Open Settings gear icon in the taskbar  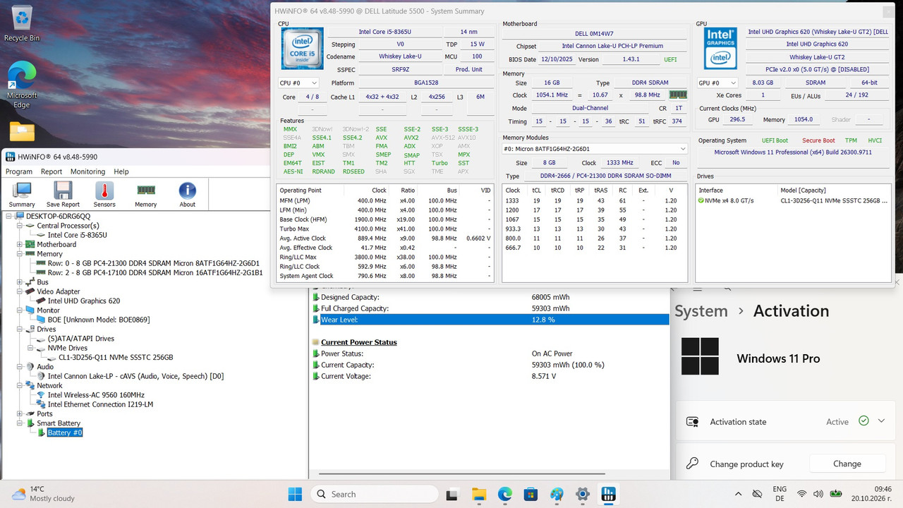[x=582, y=494]
